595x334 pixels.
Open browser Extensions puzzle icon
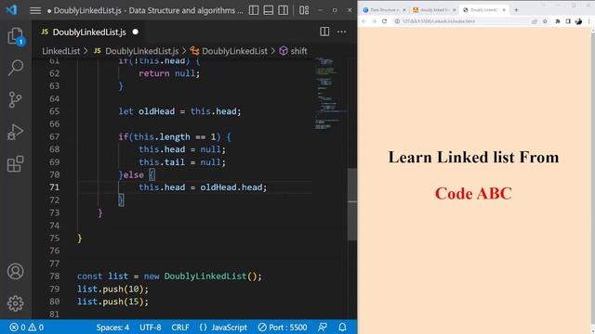558,21
